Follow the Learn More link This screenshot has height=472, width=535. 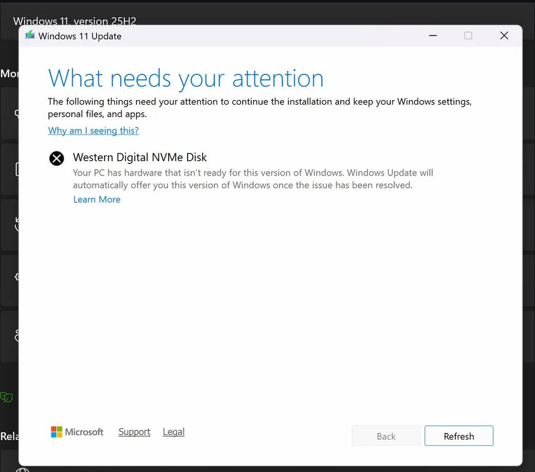[97, 200]
